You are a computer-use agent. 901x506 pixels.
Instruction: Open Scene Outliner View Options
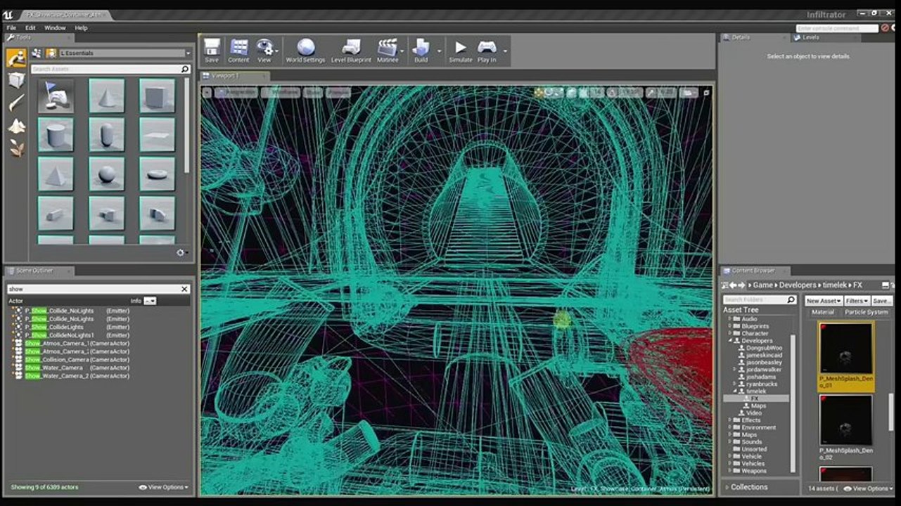tap(164, 487)
